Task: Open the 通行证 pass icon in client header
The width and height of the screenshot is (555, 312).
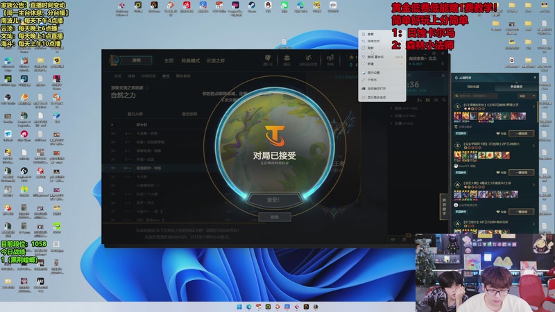Action: point(268,59)
